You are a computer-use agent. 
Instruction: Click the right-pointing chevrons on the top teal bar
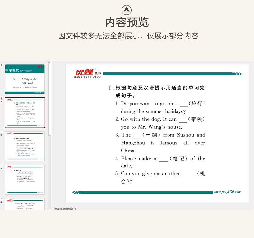point(237,74)
